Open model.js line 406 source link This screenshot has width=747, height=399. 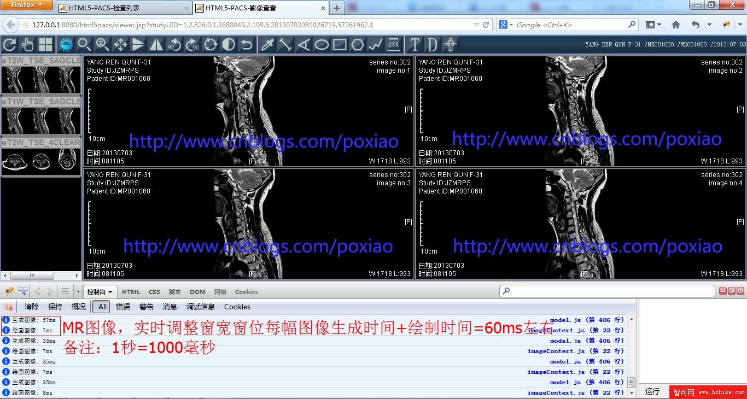tap(587, 320)
